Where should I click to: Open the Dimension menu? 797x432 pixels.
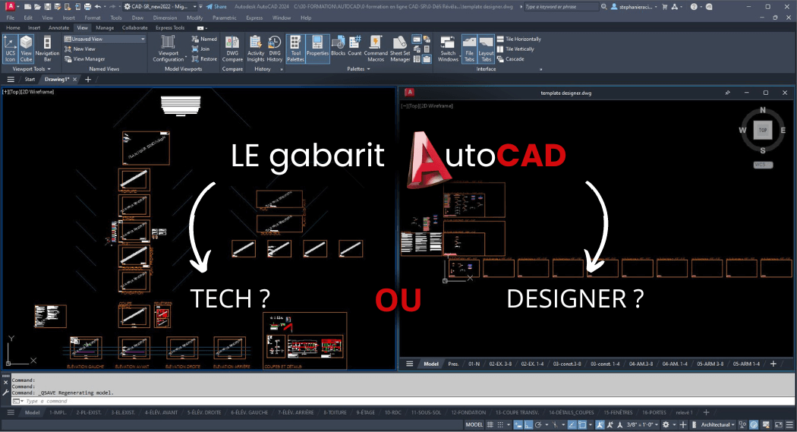pos(165,17)
